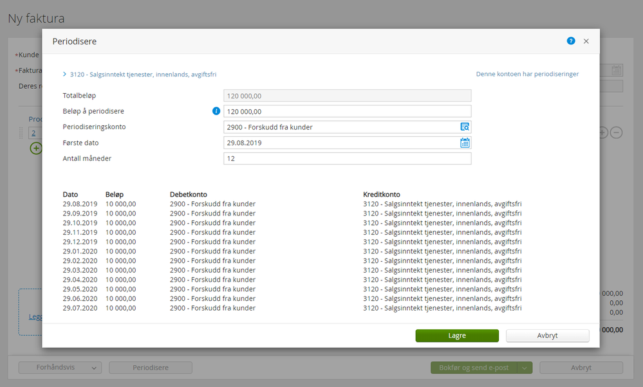Open the Forhåndsvis dropdown in the invoice page
Viewport: 643px width, 387px height.
[60, 367]
